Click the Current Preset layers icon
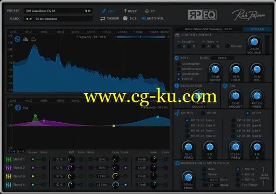This screenshot has width=276, height=194. coord(177,35)
